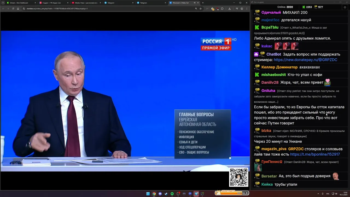Screen dimensions: 350x197
Task: Open the browser extensions puzzle icon
Action: (x=222, y=8)
